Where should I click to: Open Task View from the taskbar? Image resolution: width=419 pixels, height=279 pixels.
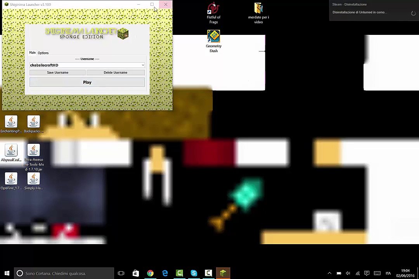[x=121, y=273]
